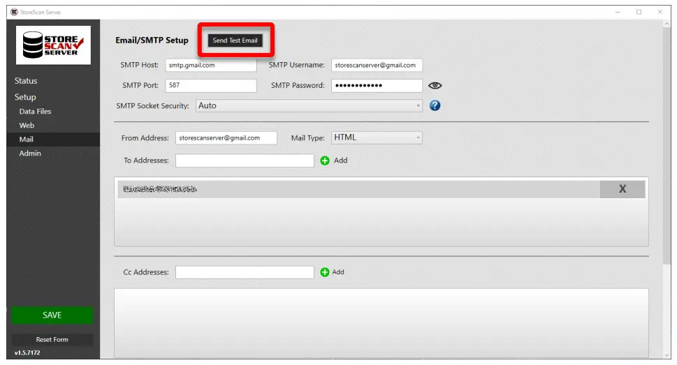677x365 pixels.
Task: Maximize the StoreScan Server window
Action: 639,12
